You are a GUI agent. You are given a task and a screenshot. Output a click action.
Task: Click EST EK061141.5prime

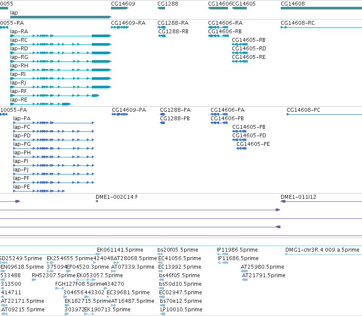pos(120,250)
